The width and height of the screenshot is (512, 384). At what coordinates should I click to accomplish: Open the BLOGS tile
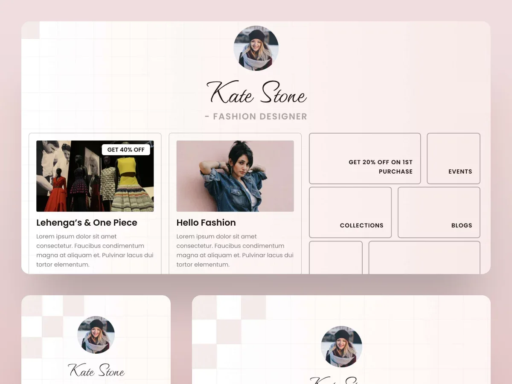[x=439, y=212]
